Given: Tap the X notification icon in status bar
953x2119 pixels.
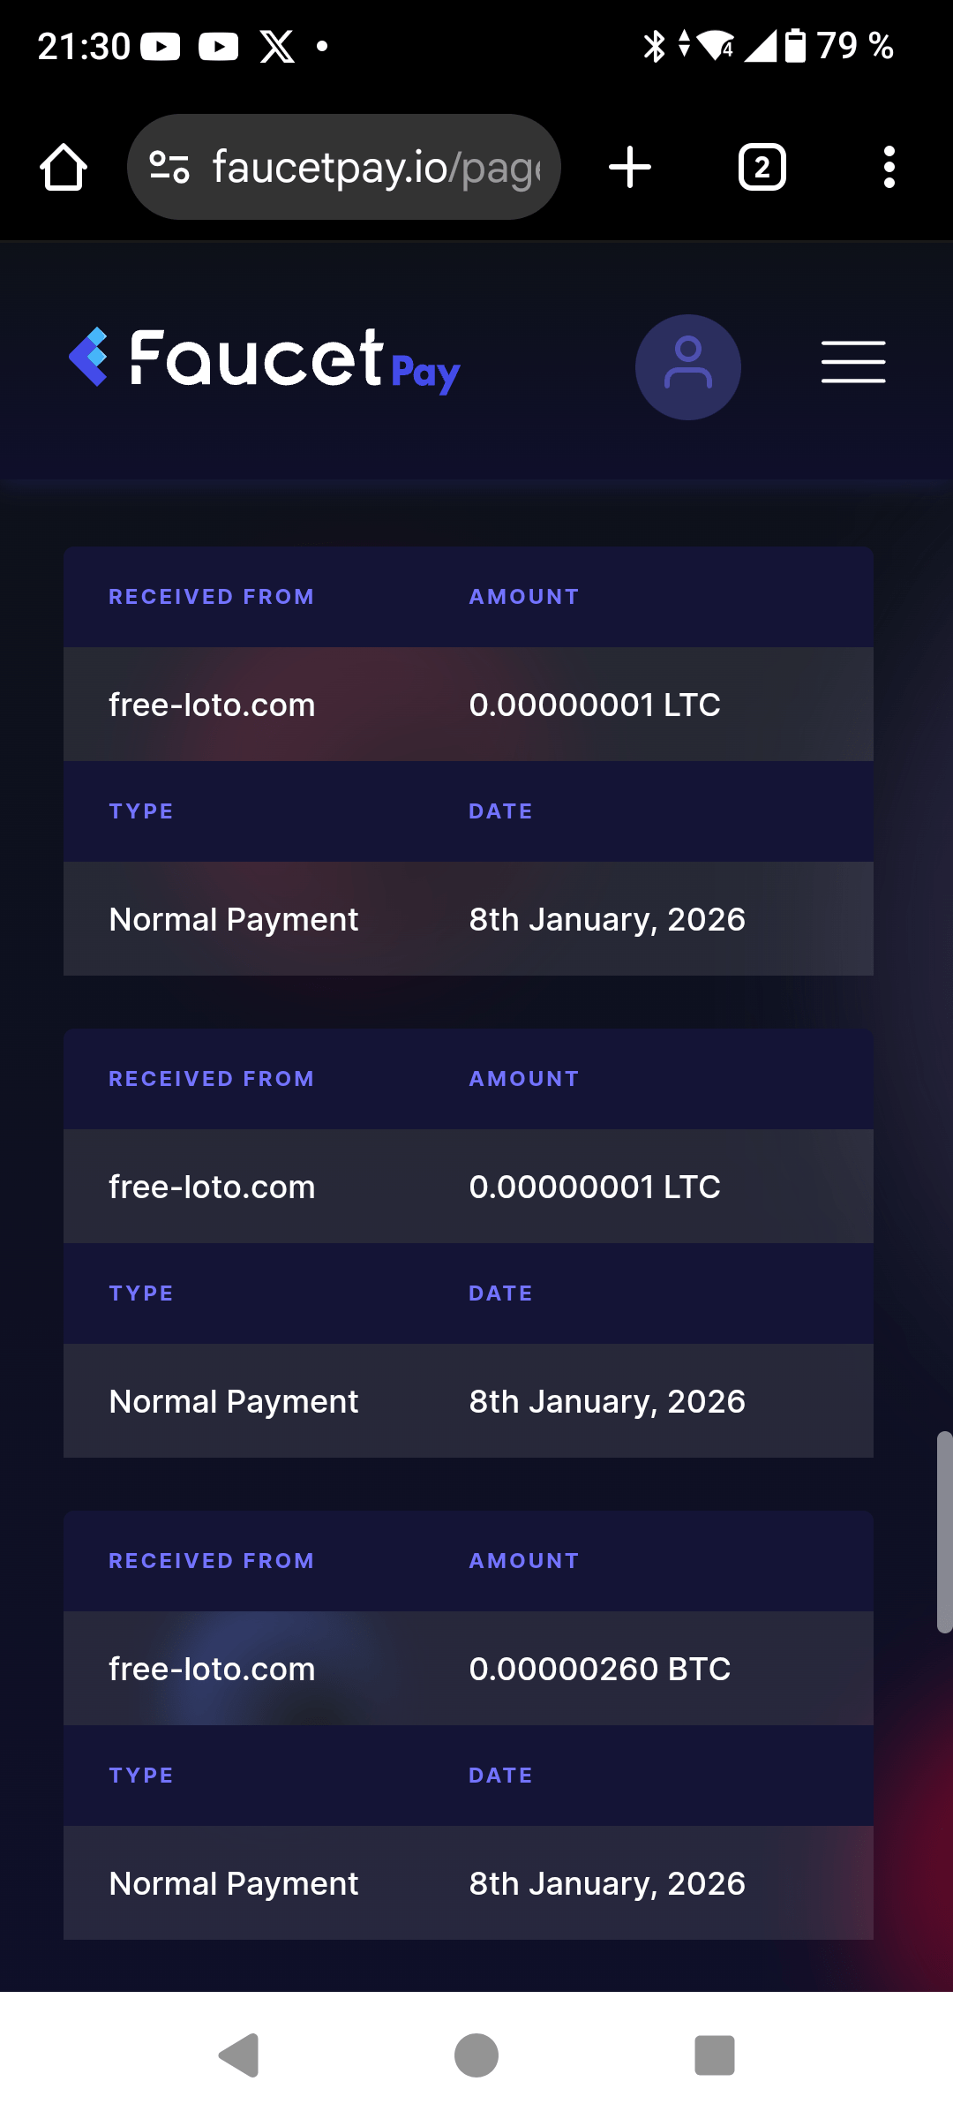Looking at the screenshot, I should point(277,46).
